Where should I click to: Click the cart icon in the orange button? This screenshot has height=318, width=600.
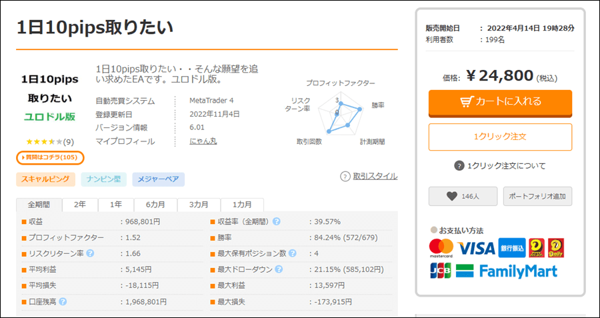click(467, 102)
